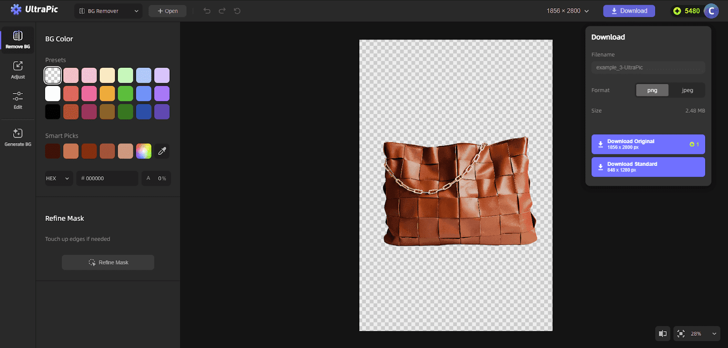The height and width of the screenshot is (348, 728).
Task: Open the Generate BG tool
Action: pos(18,137)
